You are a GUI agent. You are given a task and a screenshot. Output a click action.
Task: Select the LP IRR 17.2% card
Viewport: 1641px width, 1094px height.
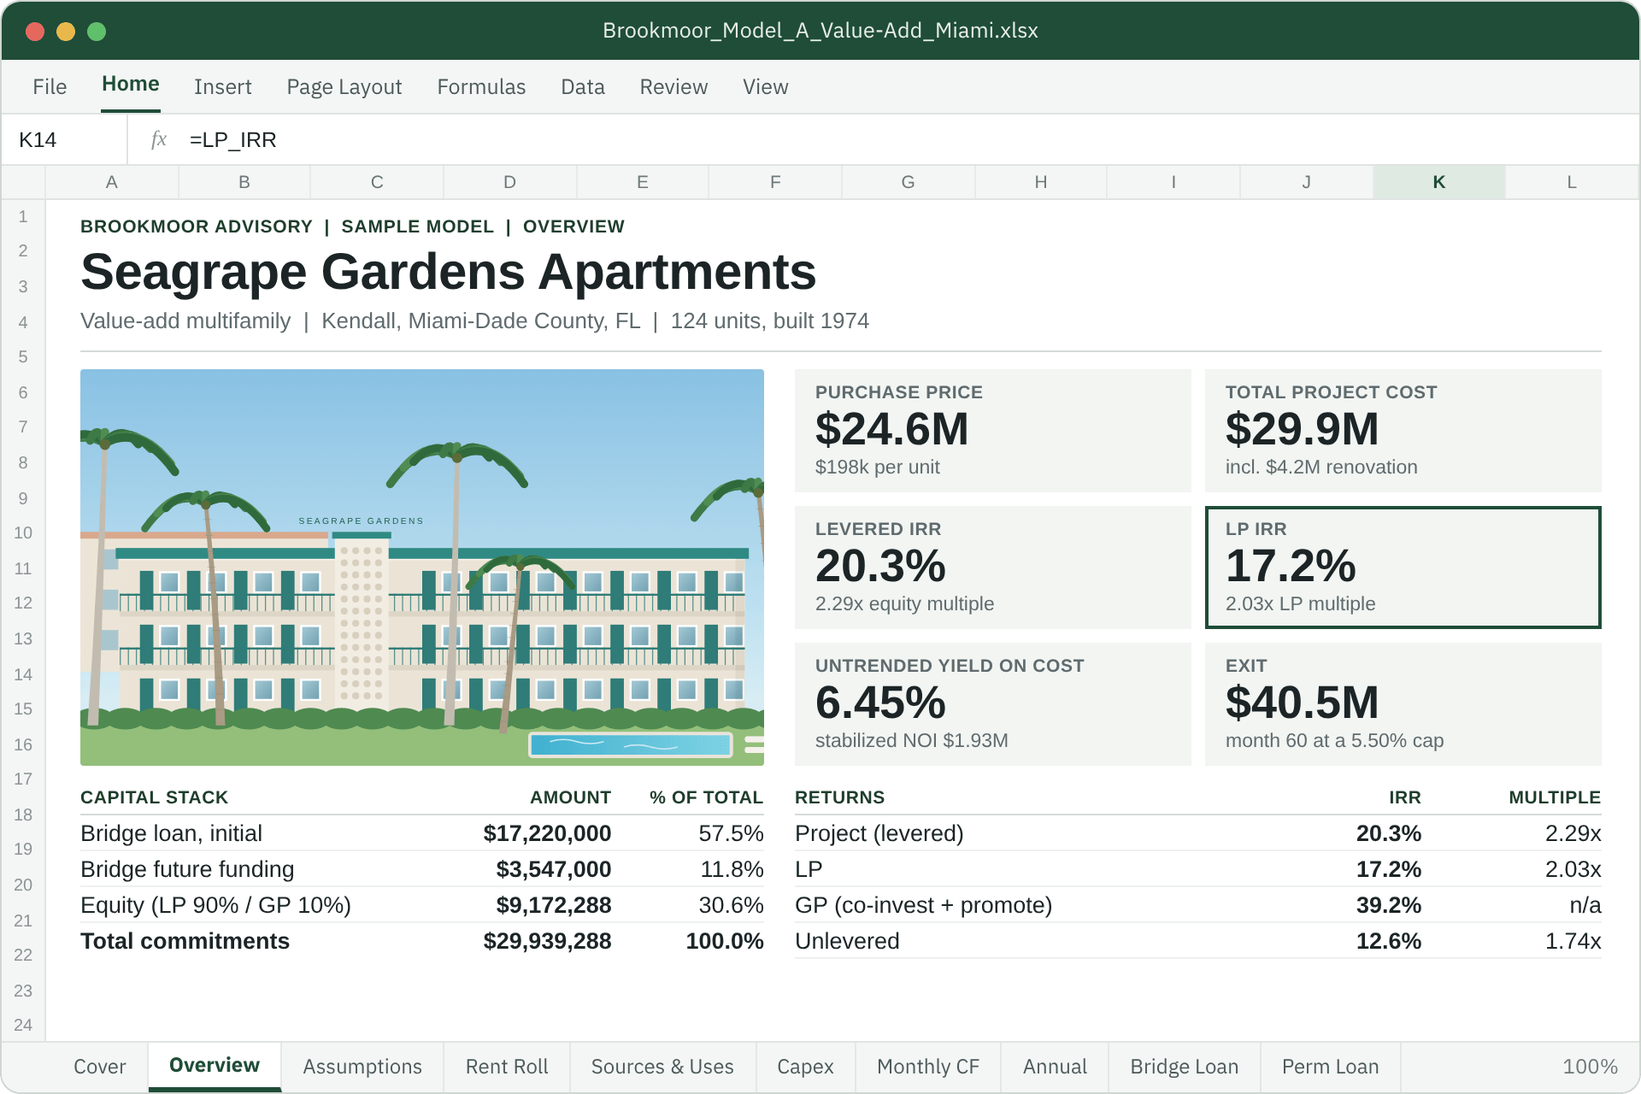coord(1403,568)
